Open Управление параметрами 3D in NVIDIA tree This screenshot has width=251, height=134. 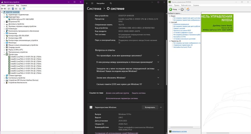pos(183,45)
